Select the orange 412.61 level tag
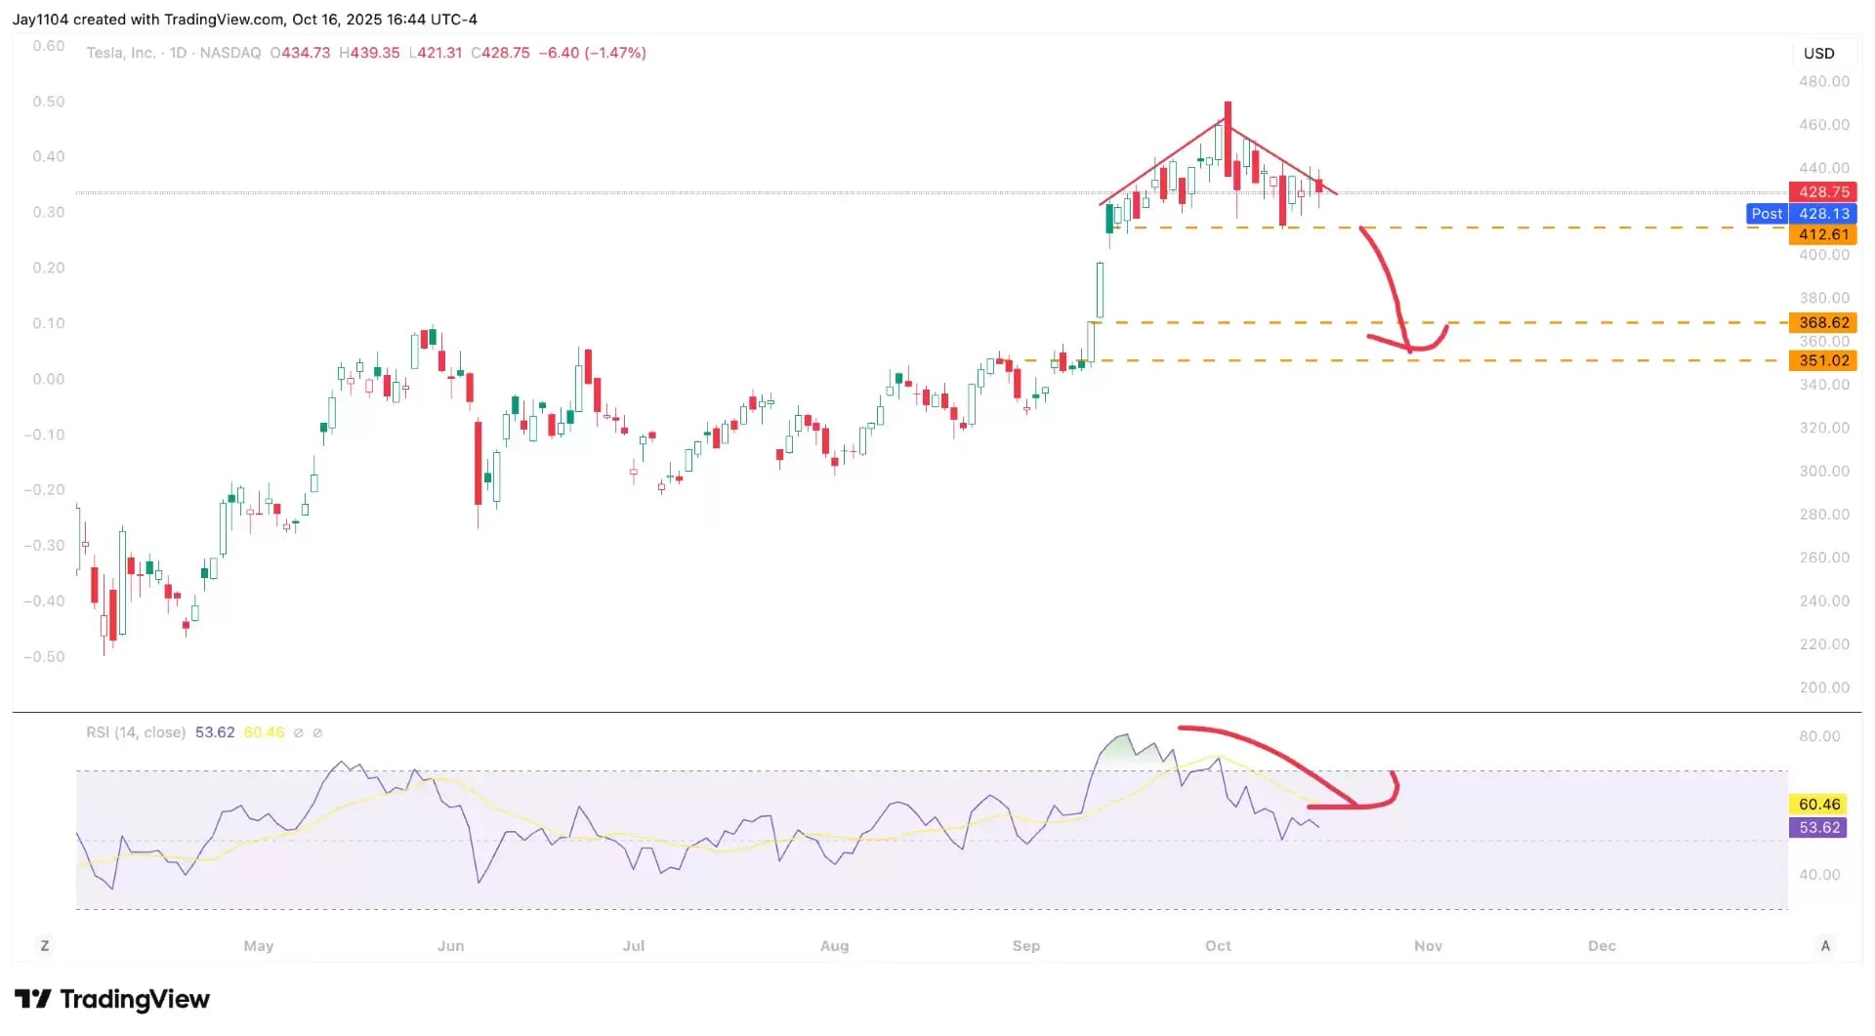1875x1036 pixels. pyautogui.click(x=1822, y=234)
